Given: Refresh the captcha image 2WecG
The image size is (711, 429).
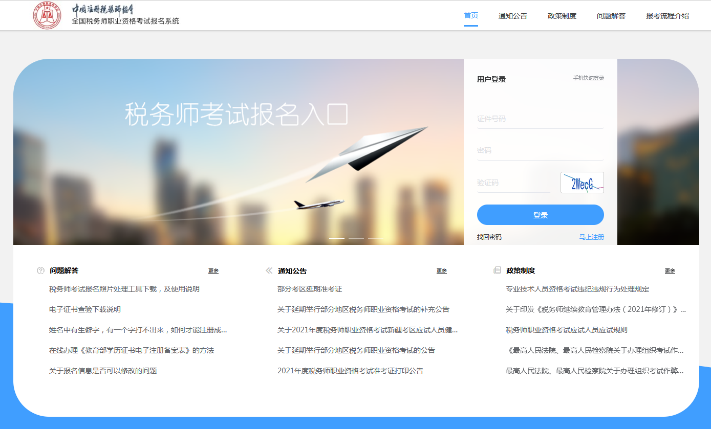Looking at the screenshot, I should coord(582,183).
